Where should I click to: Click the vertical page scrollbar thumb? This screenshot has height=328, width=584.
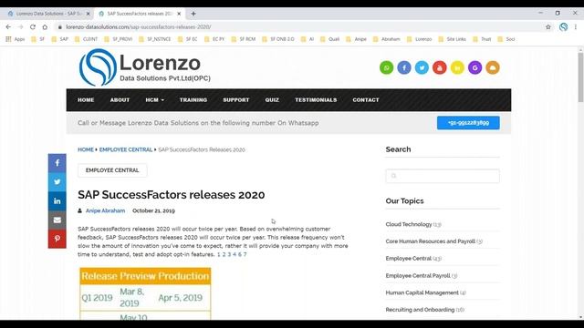click(x=580, y=77)
